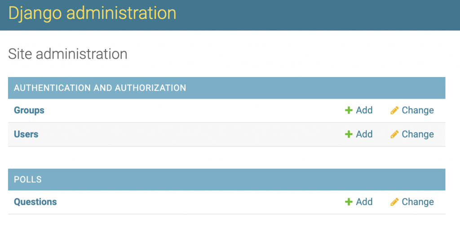Viewport: 460px width, 237px height.
Task: Open the Polls section header
Action: tap(27, 179)
